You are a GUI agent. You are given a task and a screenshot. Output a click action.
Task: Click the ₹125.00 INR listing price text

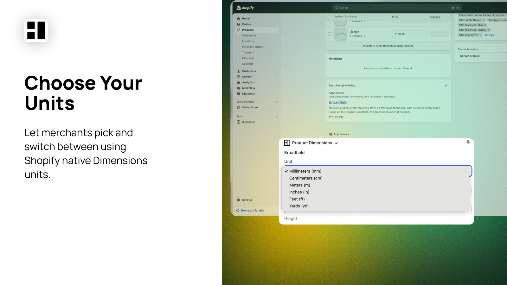coord(336,117)
